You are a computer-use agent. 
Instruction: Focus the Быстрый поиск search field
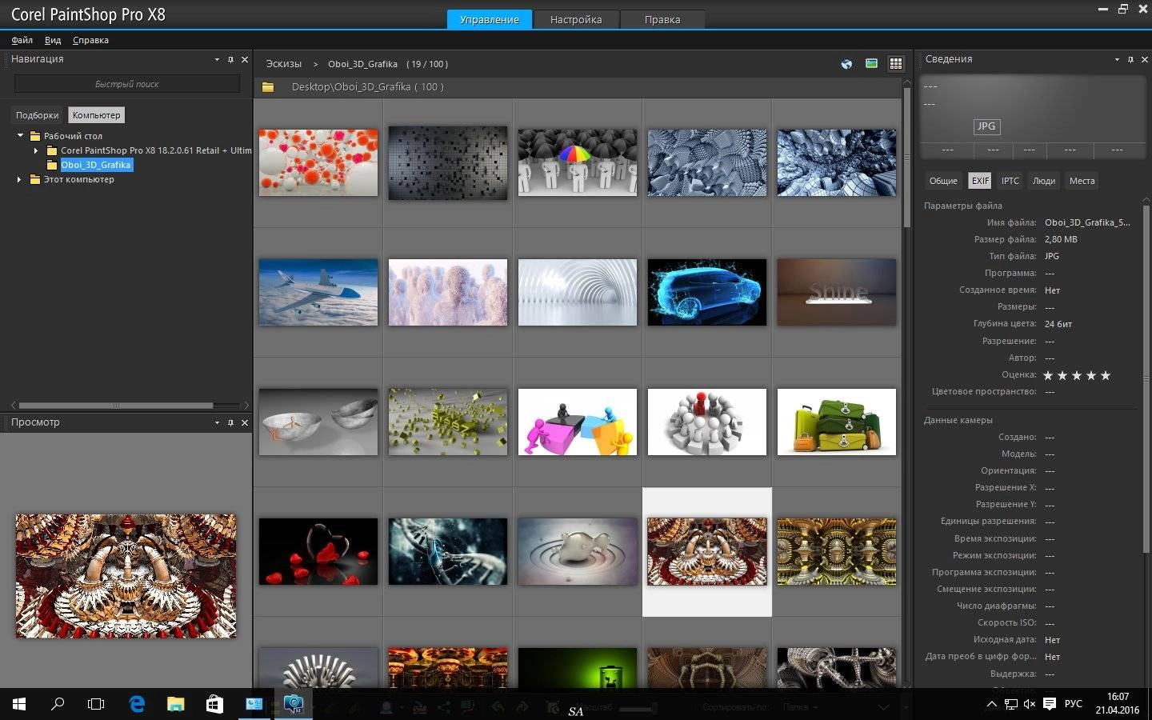pyautogui.click(x=127, y=84)
